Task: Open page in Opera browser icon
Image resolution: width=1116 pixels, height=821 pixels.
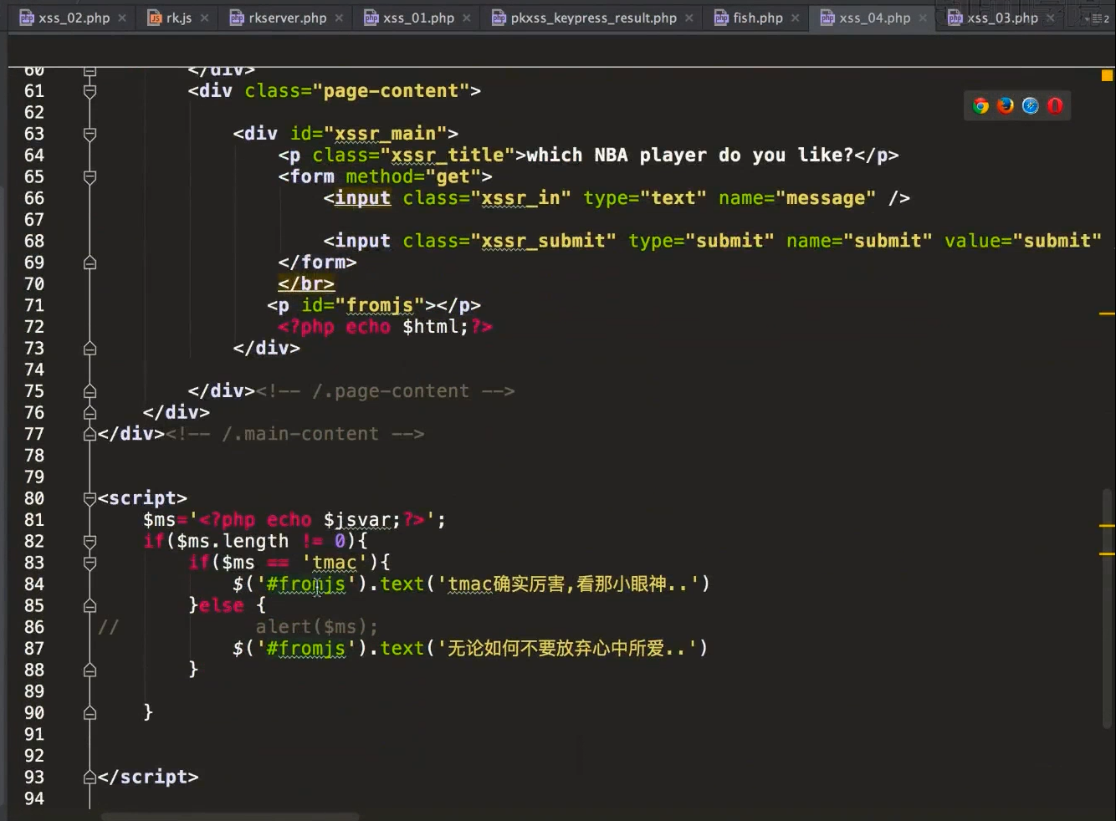Action: (x=1055, y=105)
